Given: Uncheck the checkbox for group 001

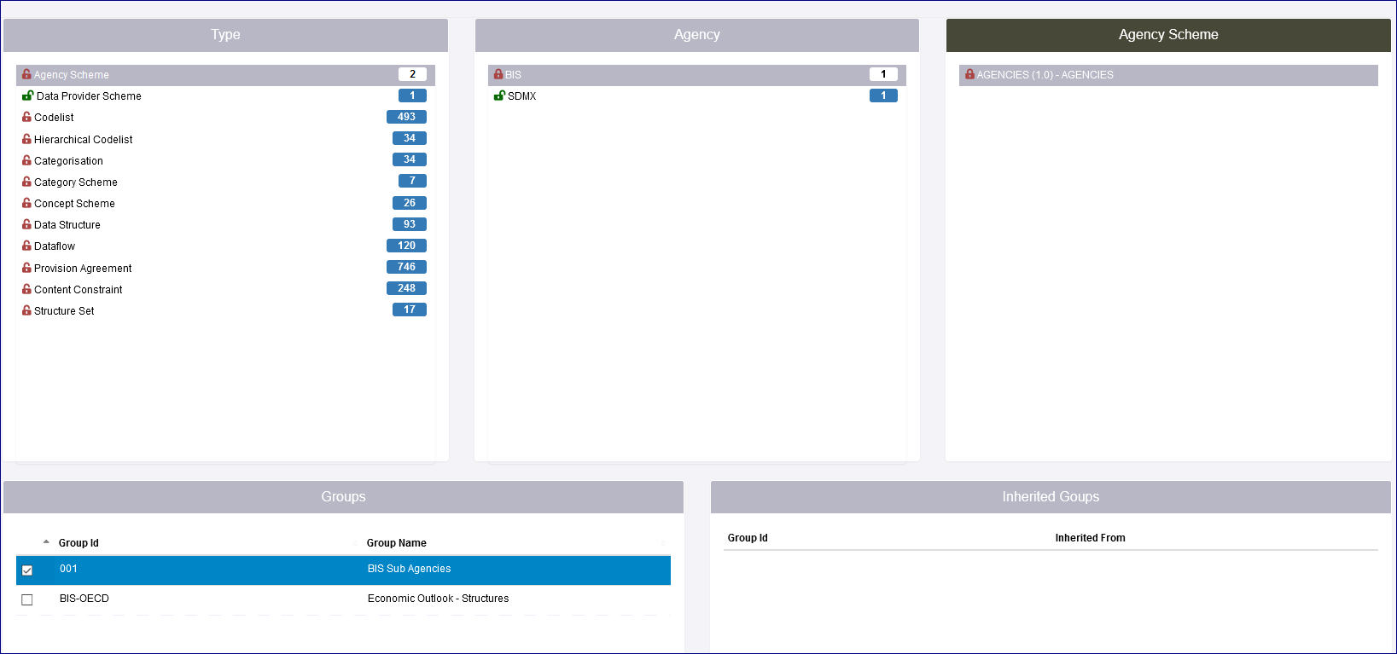Looking at the screenshot, I should click(x=27, y=570).
